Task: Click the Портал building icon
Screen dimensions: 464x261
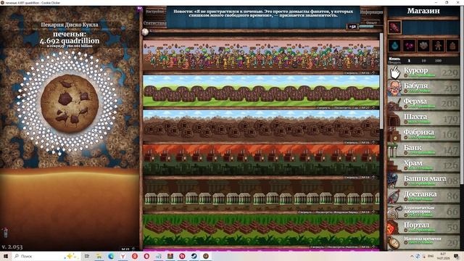Action: [394, 227]
